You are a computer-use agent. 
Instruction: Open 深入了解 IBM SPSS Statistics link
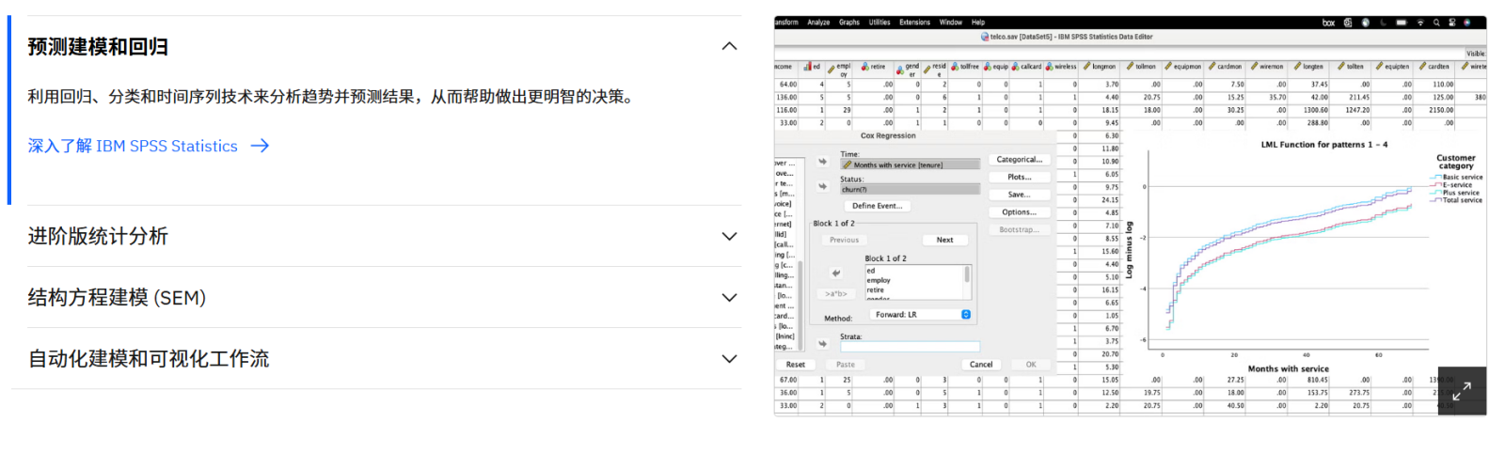pos(133,146)
